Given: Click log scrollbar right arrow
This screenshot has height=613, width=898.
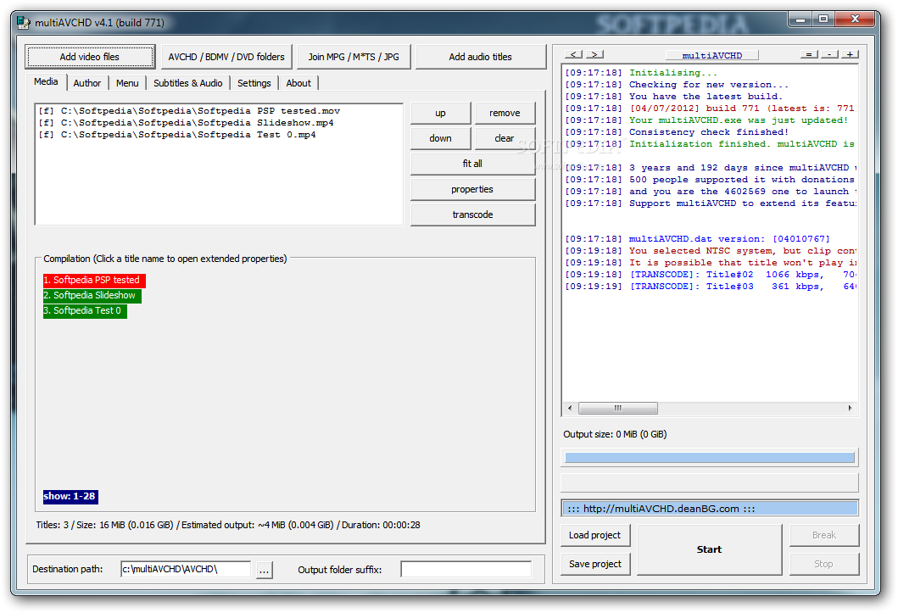Looking at the screenshot, I should pos(850,408).
